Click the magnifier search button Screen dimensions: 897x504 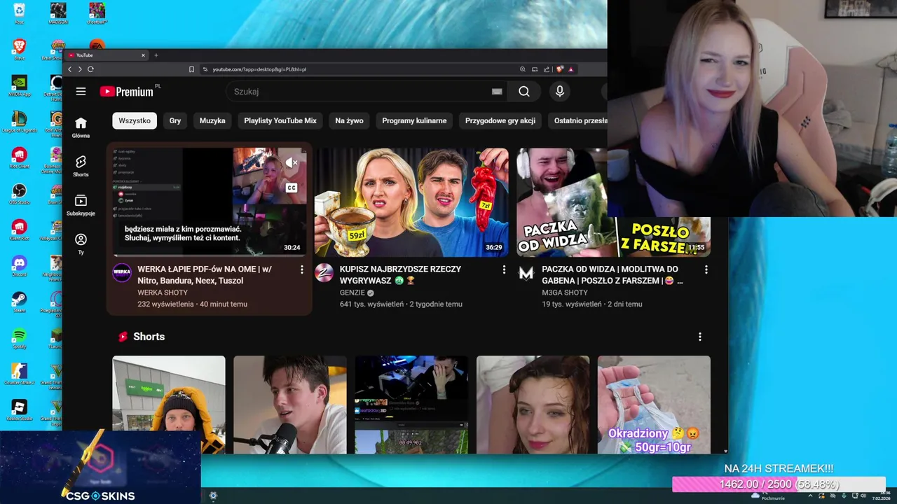click(x=524, y=92)
